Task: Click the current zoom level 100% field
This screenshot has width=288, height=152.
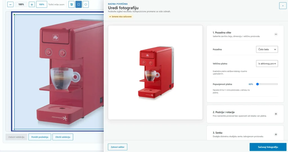Action: [x=21, y=5]
